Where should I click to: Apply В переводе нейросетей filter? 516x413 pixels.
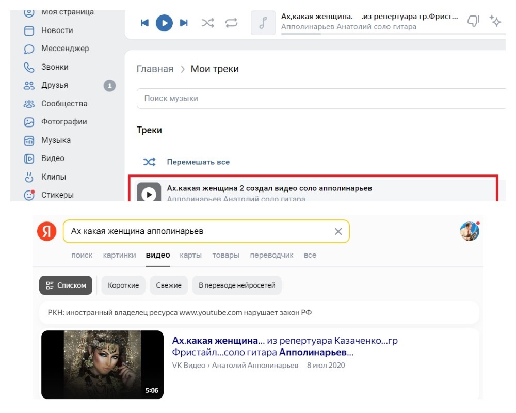tap(237, 285)
